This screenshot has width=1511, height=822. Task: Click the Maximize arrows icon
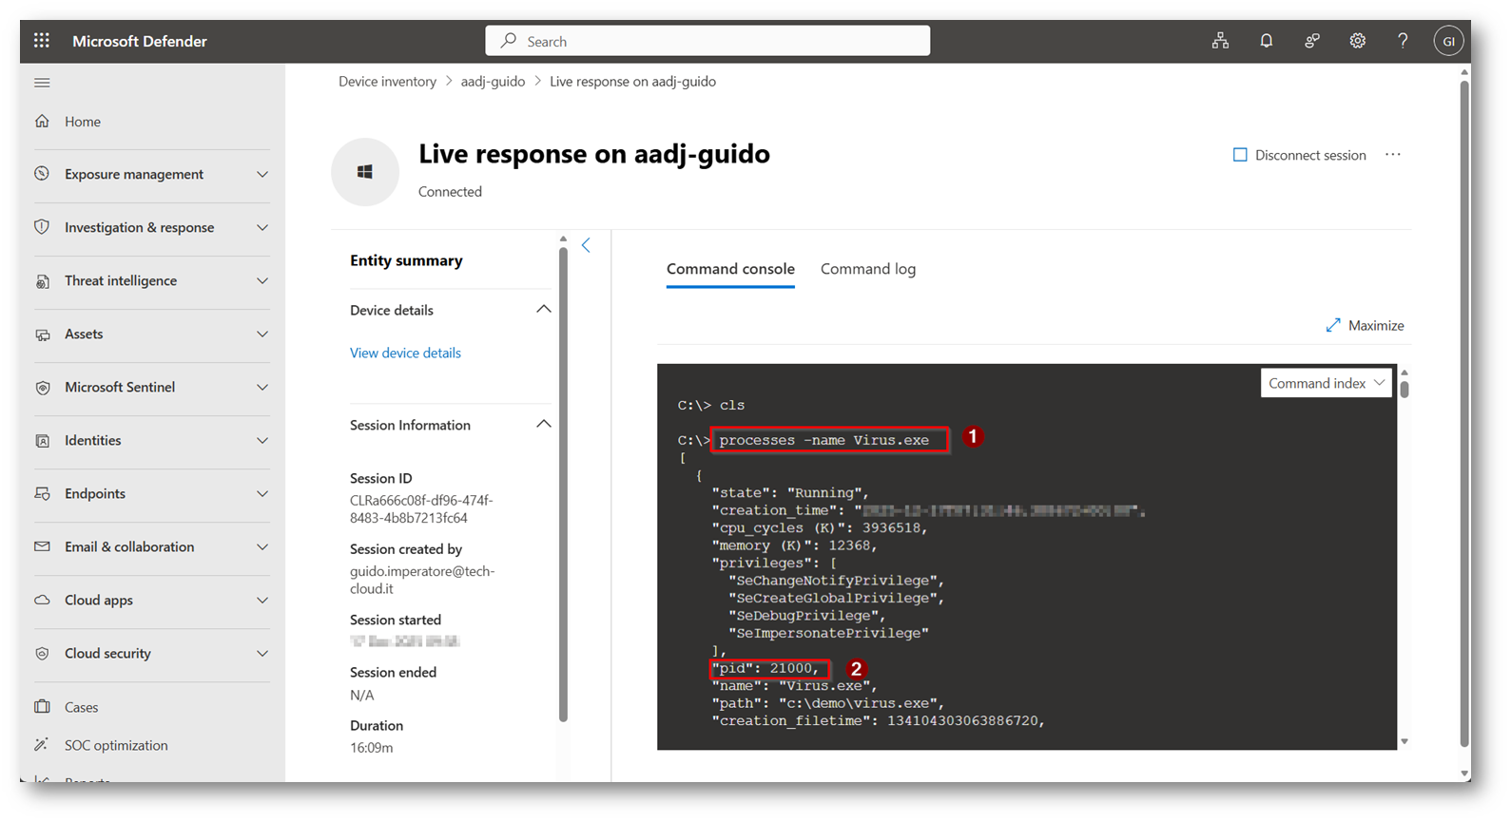1333,325
